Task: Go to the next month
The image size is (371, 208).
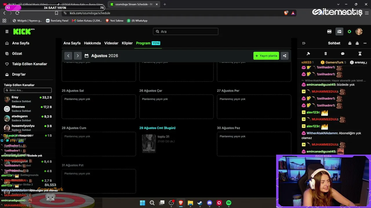Action: coord(78,56)
